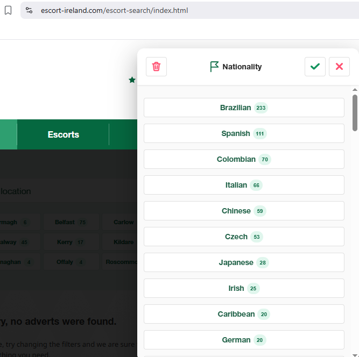The width and height of the screenshot is (359, 357).
Task: Select Spanish nationality option
Action: tap(244, 133)
